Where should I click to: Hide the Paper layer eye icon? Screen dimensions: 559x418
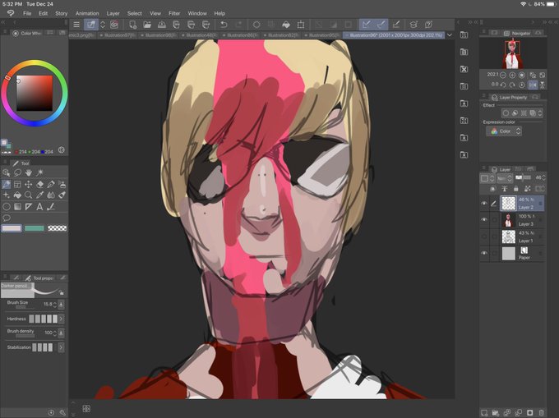coord(484,253)
